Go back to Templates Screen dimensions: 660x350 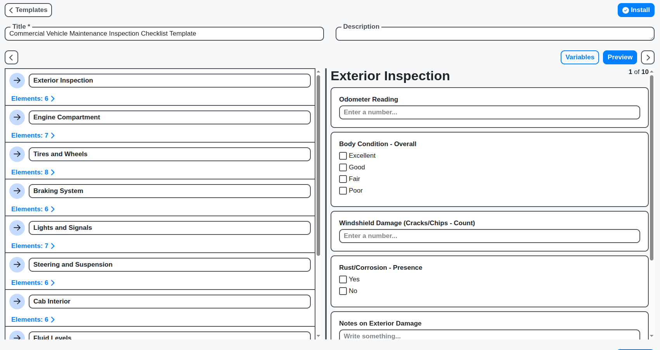click(28, 10)
